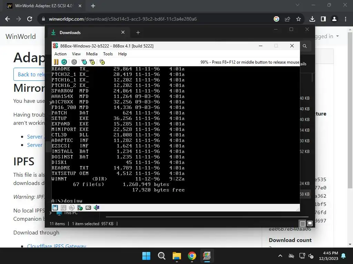
Task: Open Chrome from taskbar
Action: click(x=192, y=256)
